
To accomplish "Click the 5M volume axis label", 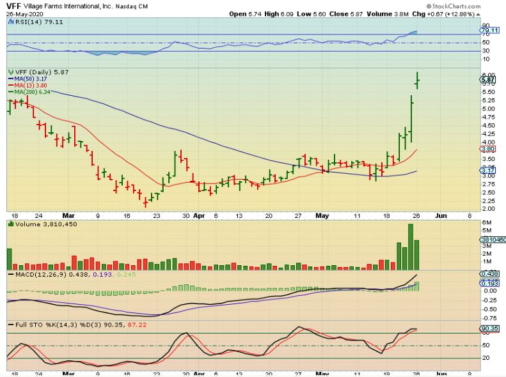I will pos(487,231).
